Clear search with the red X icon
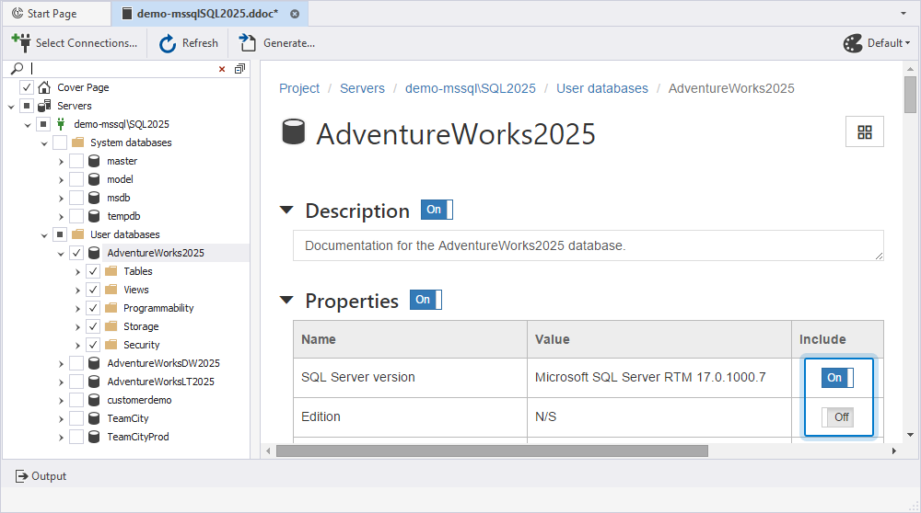The image size is (921, 513). coord(222,69)
